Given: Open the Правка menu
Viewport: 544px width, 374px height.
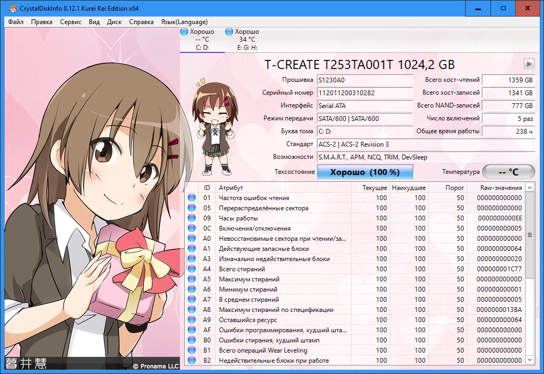Looking at the screenshot, I should [x=42, y=22].
